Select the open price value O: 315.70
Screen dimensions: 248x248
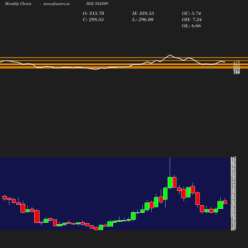pyautogui.click(x=93, y=13)
